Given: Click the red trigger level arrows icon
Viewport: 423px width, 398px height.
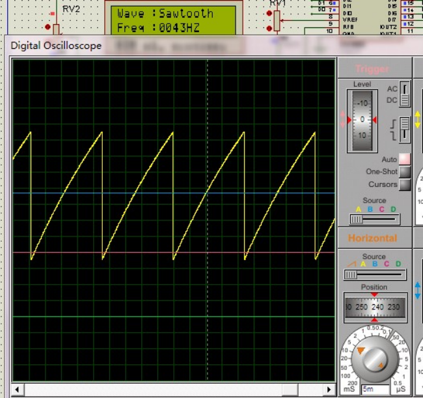Looking at the screenshot, I should [x=342, y=119].
